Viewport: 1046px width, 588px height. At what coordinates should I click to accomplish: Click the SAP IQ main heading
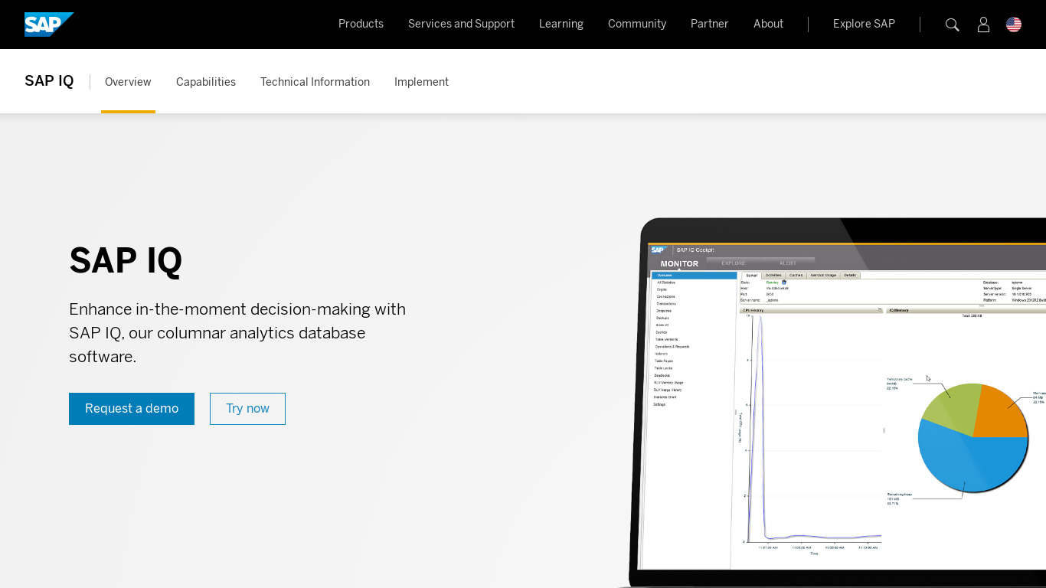pos(126,261)
